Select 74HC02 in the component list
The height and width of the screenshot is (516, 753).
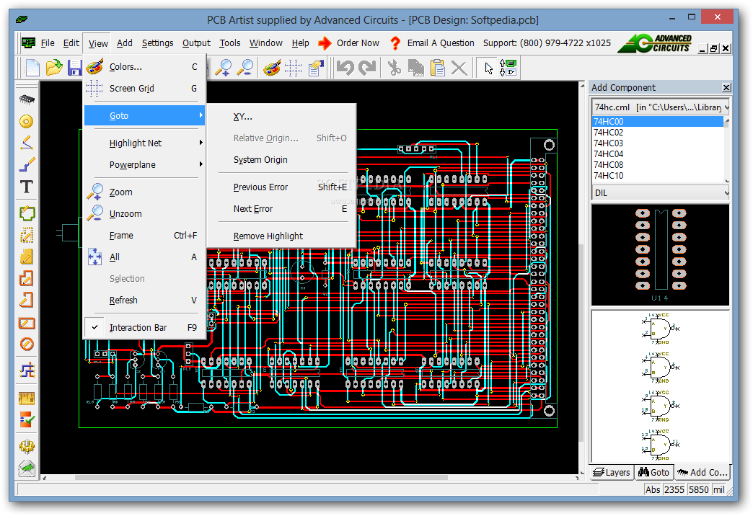658,132
